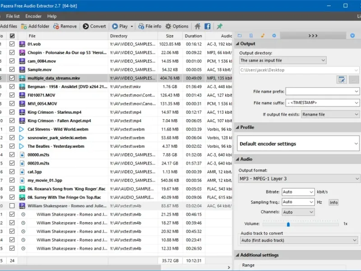Image resolution: width=361 pixels, height=271 pixels.
Task: Click the Info button beside sampling frequency
Action: [333, 202]
